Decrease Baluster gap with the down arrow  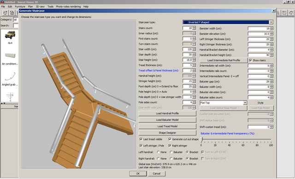(271, 83)
